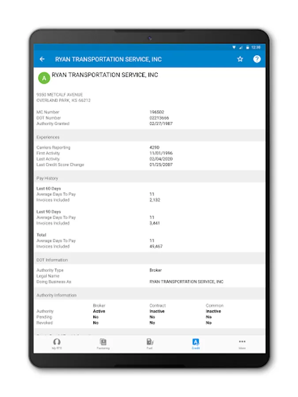The height and width of the screenshot is (397, 298).
Task: Open the More menu tab
Action: pyautogui.click(x=242, y=344)
